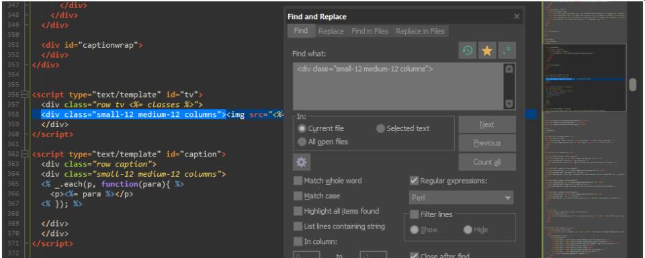Open the Perl regex engine dropdown
Image resolution: width=645 pixels, height=258 pixels.
pos(461,198)
